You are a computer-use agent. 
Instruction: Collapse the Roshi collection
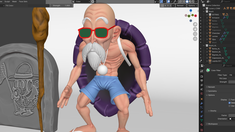pyautogui.click(x=204, y=11)
